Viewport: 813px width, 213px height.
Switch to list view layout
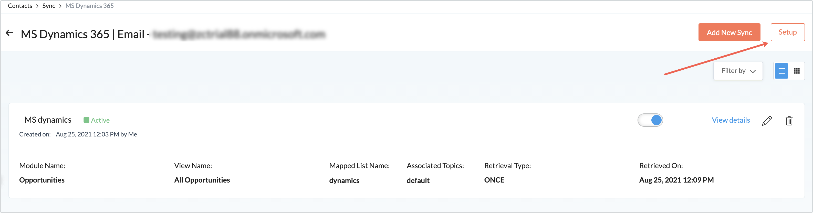tap(781, 71)
